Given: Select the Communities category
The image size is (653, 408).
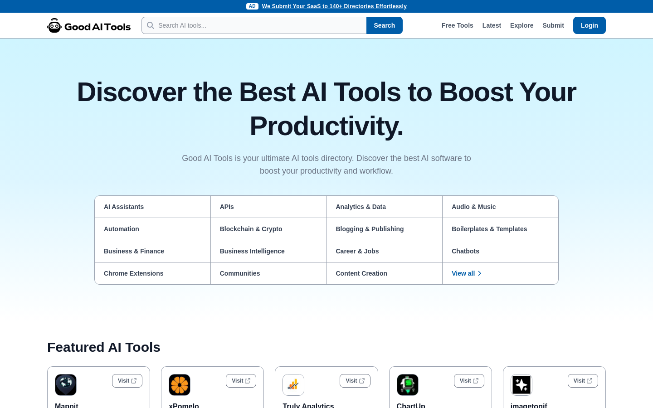Looking at the screenshot, I should [268, 273].
